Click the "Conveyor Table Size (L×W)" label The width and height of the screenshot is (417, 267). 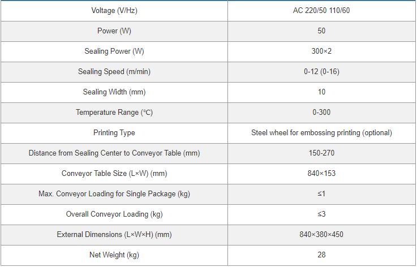[114, 174]
